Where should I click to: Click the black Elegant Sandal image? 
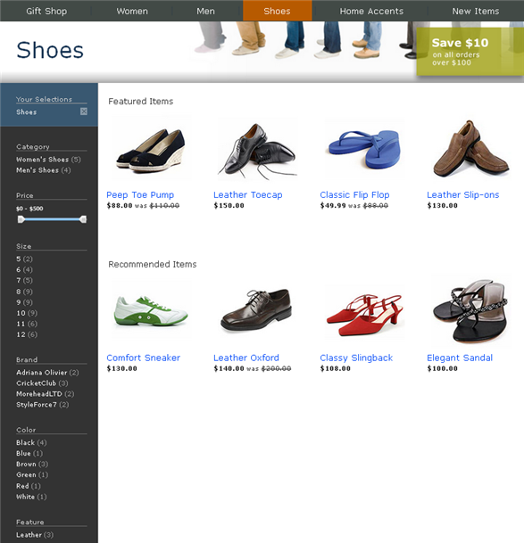click(x=471, y=310)
